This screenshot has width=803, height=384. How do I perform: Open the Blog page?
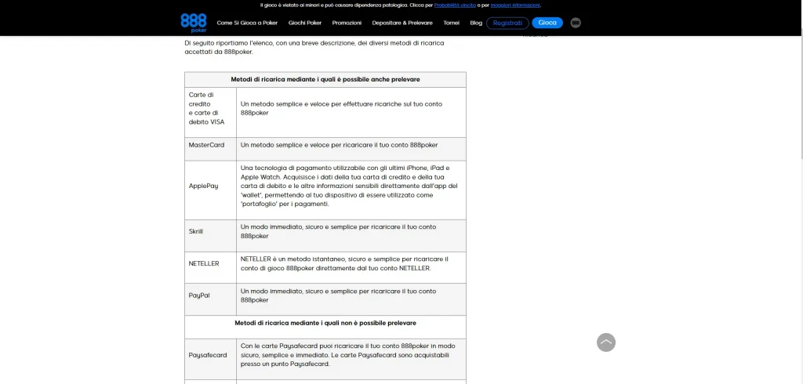pyautogui.click(x=476, y=23)
